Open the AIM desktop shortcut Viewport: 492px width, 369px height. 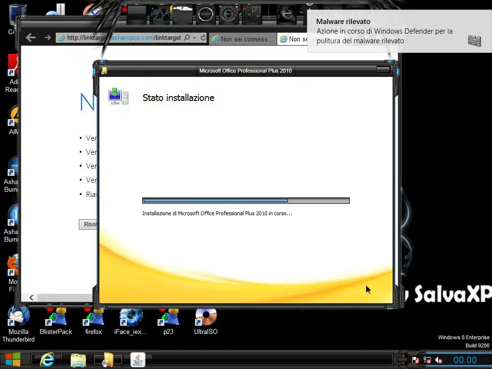13,120
